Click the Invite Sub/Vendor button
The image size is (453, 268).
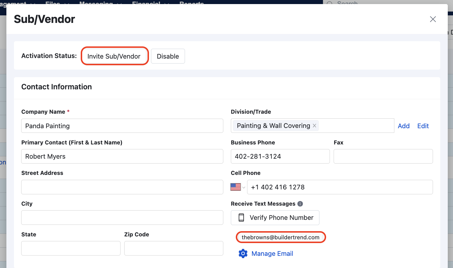tap(114, 56)
